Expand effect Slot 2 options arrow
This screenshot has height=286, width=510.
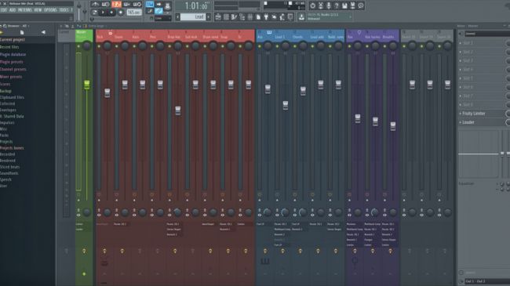(x=461, y=52)
